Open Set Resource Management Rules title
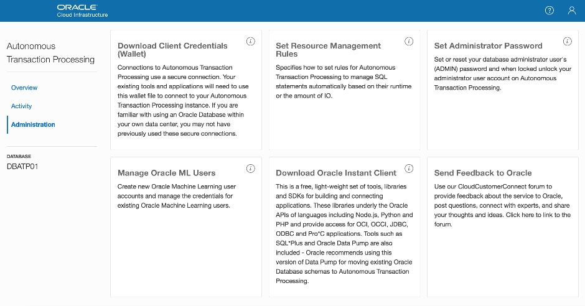 click(328, 50)
